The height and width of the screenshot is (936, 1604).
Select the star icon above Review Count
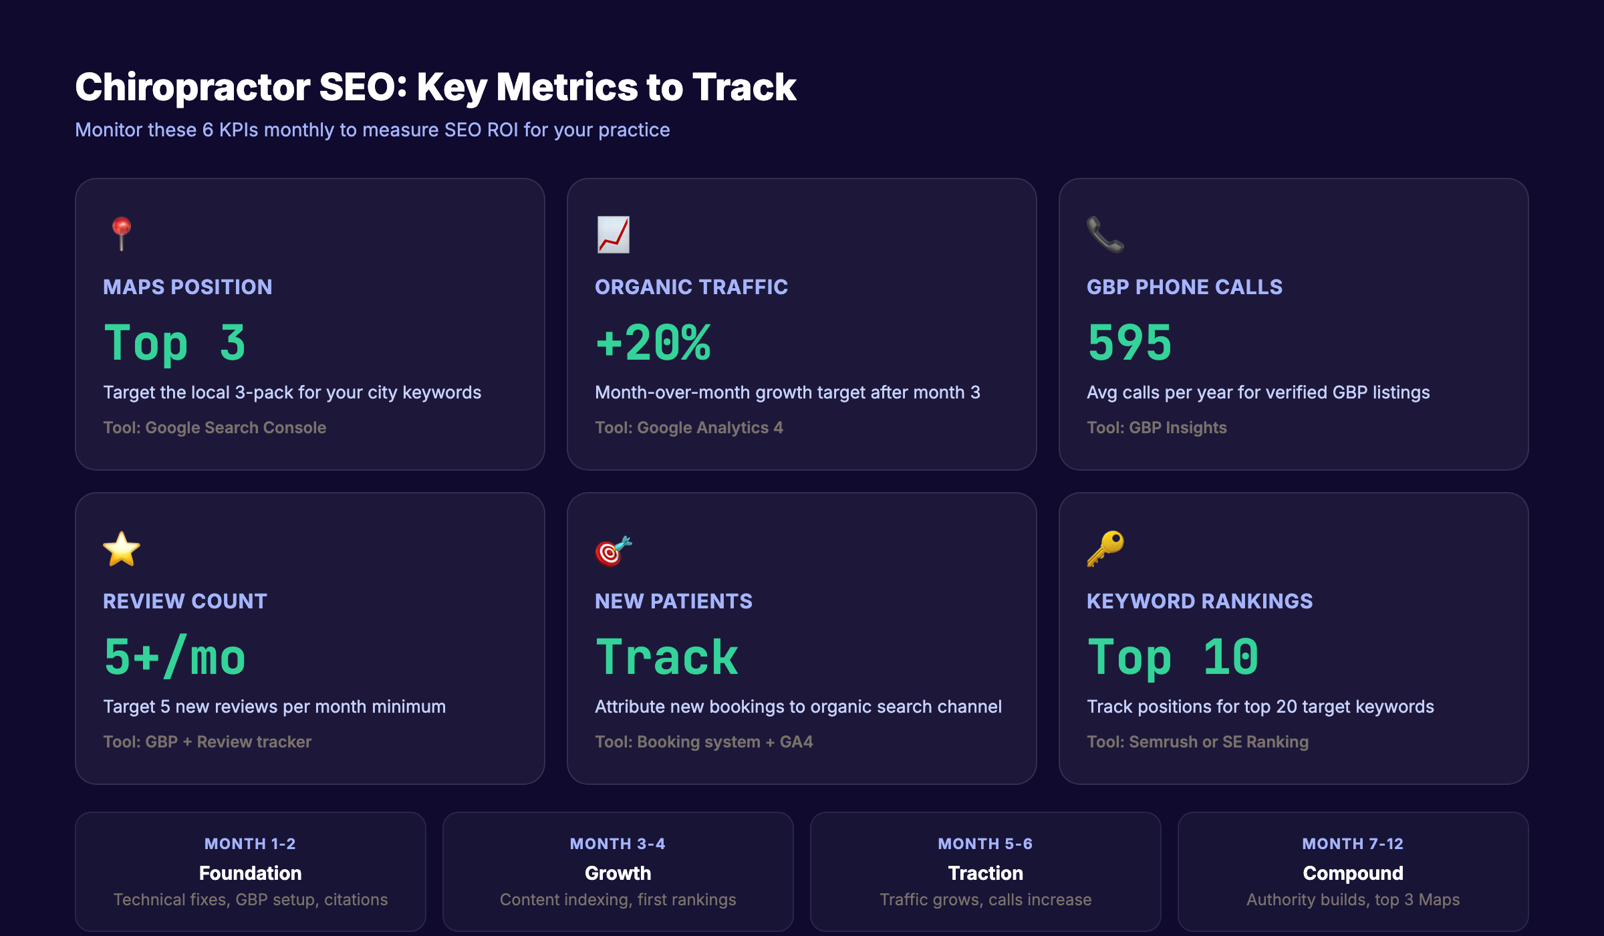click(x=121, y=548)
